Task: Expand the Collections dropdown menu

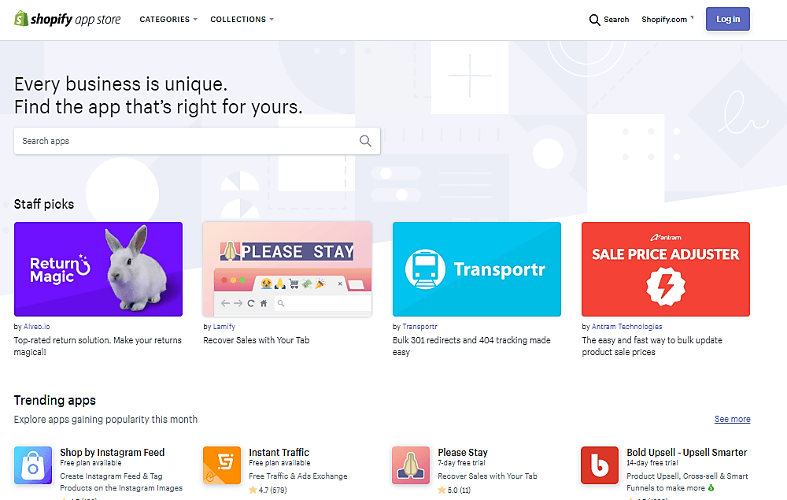Action: click(242, 19)
